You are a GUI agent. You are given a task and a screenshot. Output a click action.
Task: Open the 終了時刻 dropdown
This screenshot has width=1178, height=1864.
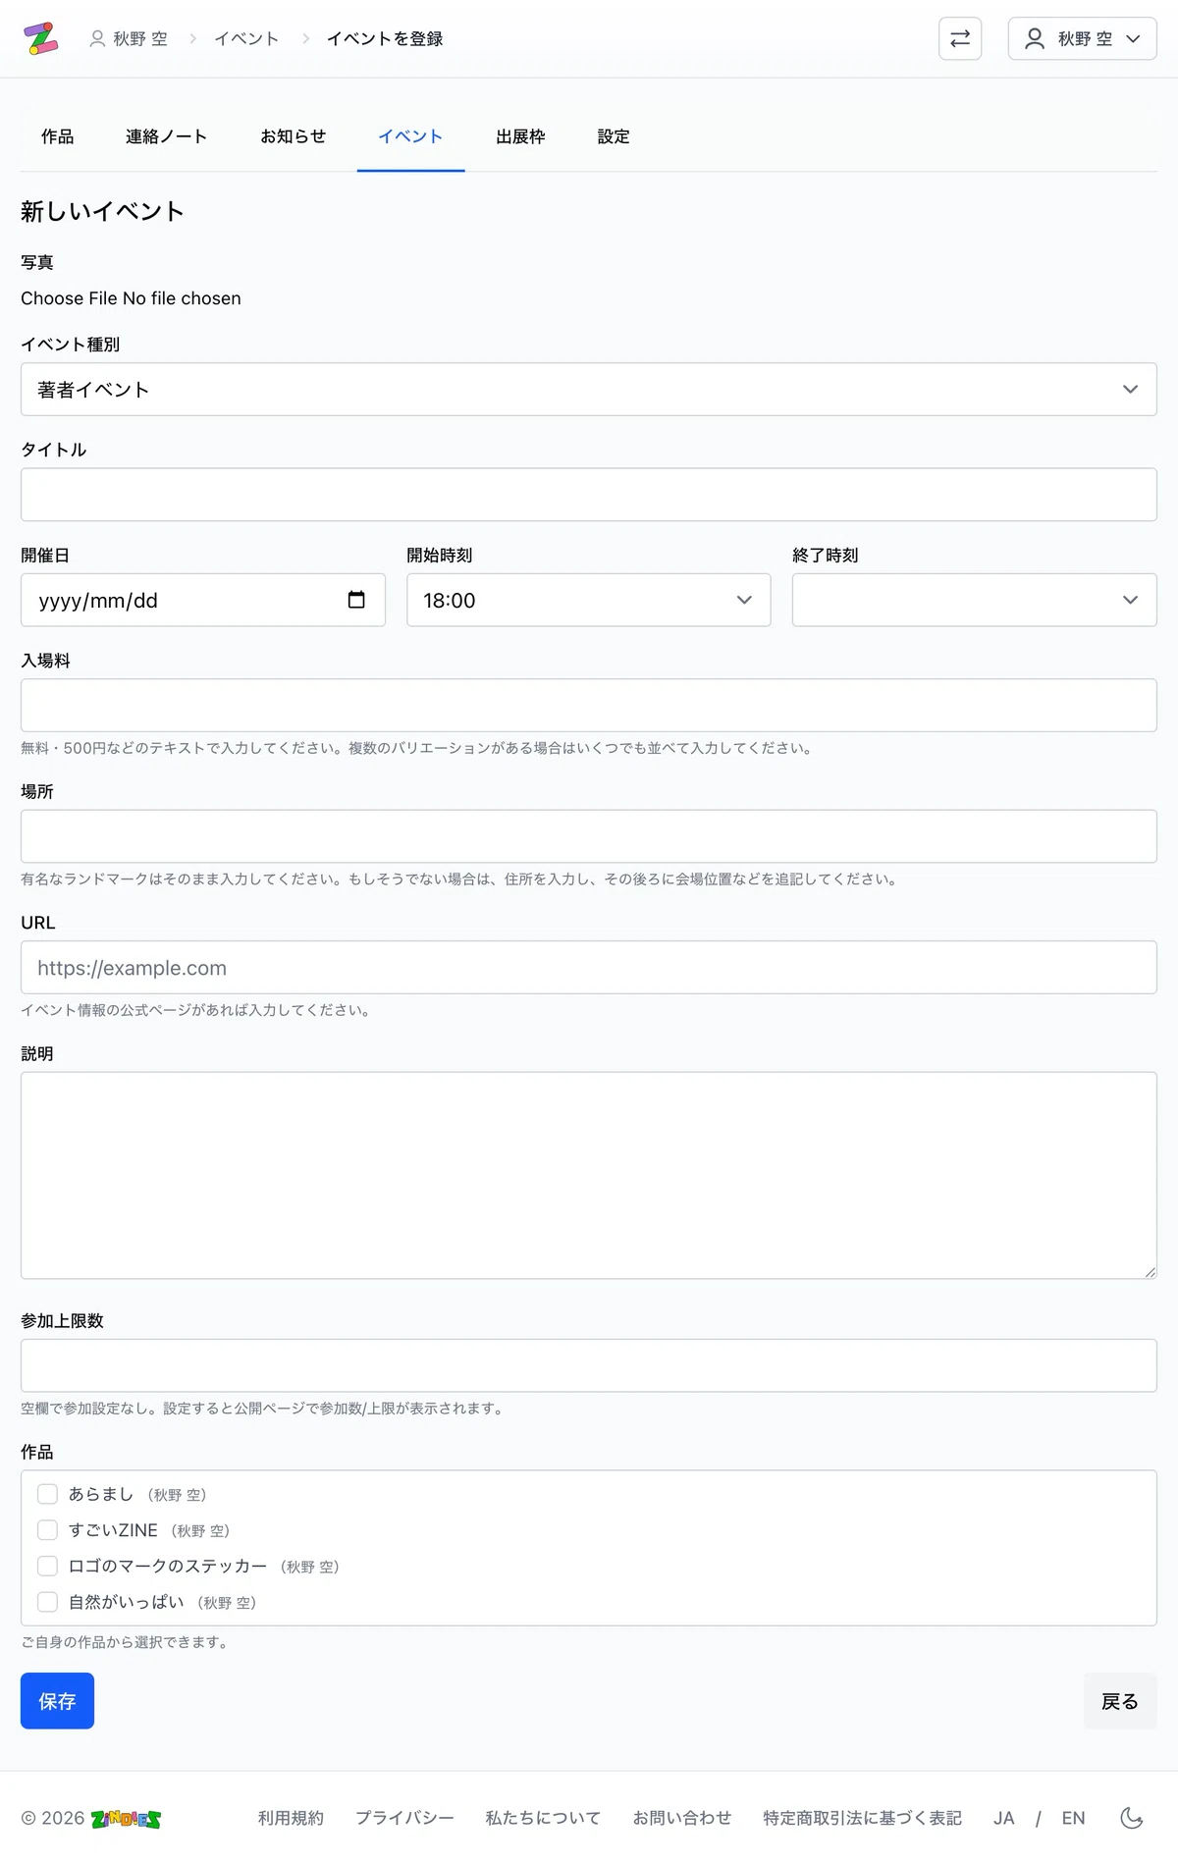(x=975, y=600)
